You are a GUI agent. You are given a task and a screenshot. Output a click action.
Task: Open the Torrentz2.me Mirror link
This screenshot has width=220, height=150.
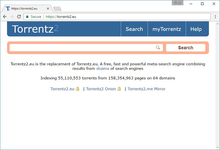(147, 89)
